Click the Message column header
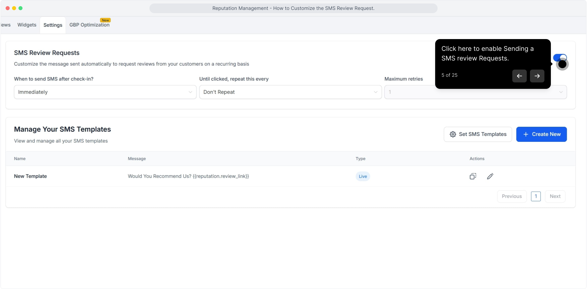587x289 pixels. 137,159
